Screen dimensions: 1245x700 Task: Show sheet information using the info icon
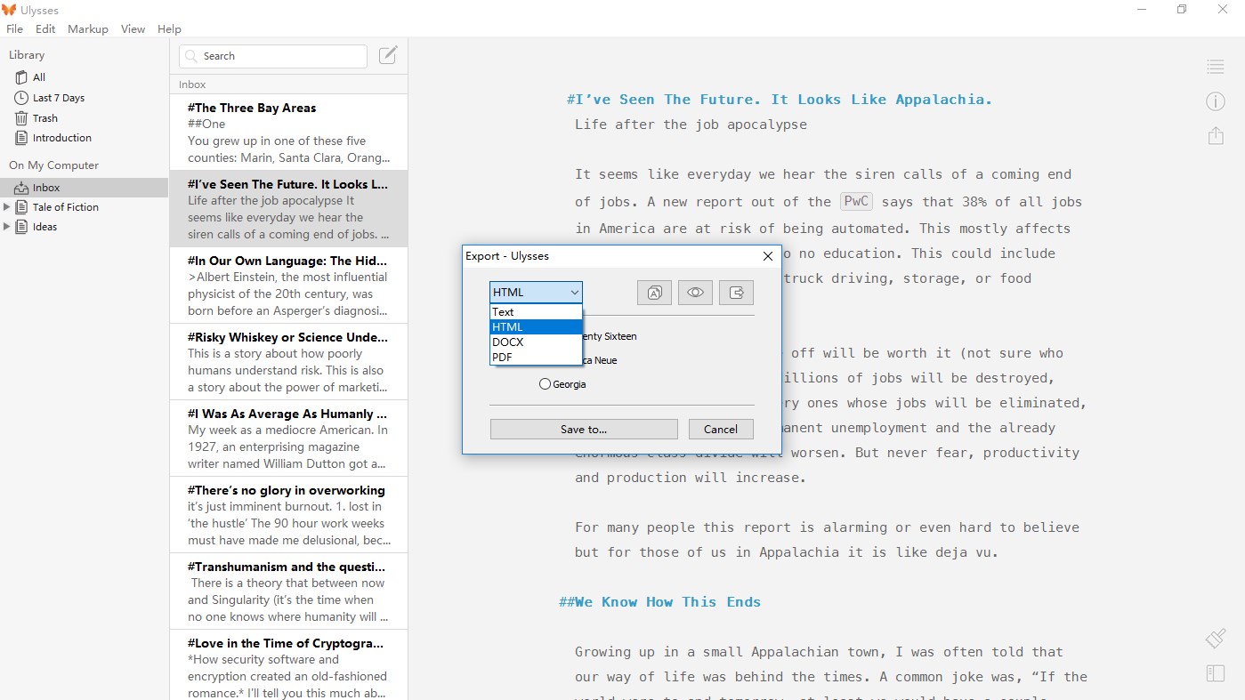1216,101
